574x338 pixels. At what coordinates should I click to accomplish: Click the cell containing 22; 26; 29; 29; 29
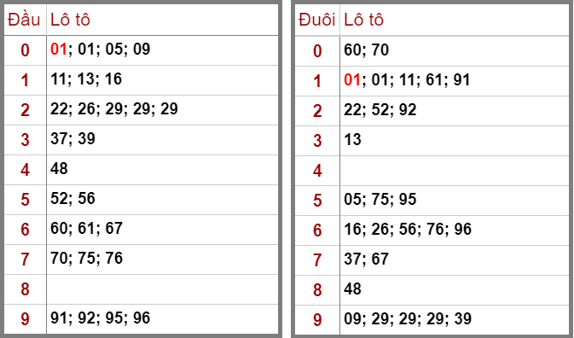coord(162,110)
